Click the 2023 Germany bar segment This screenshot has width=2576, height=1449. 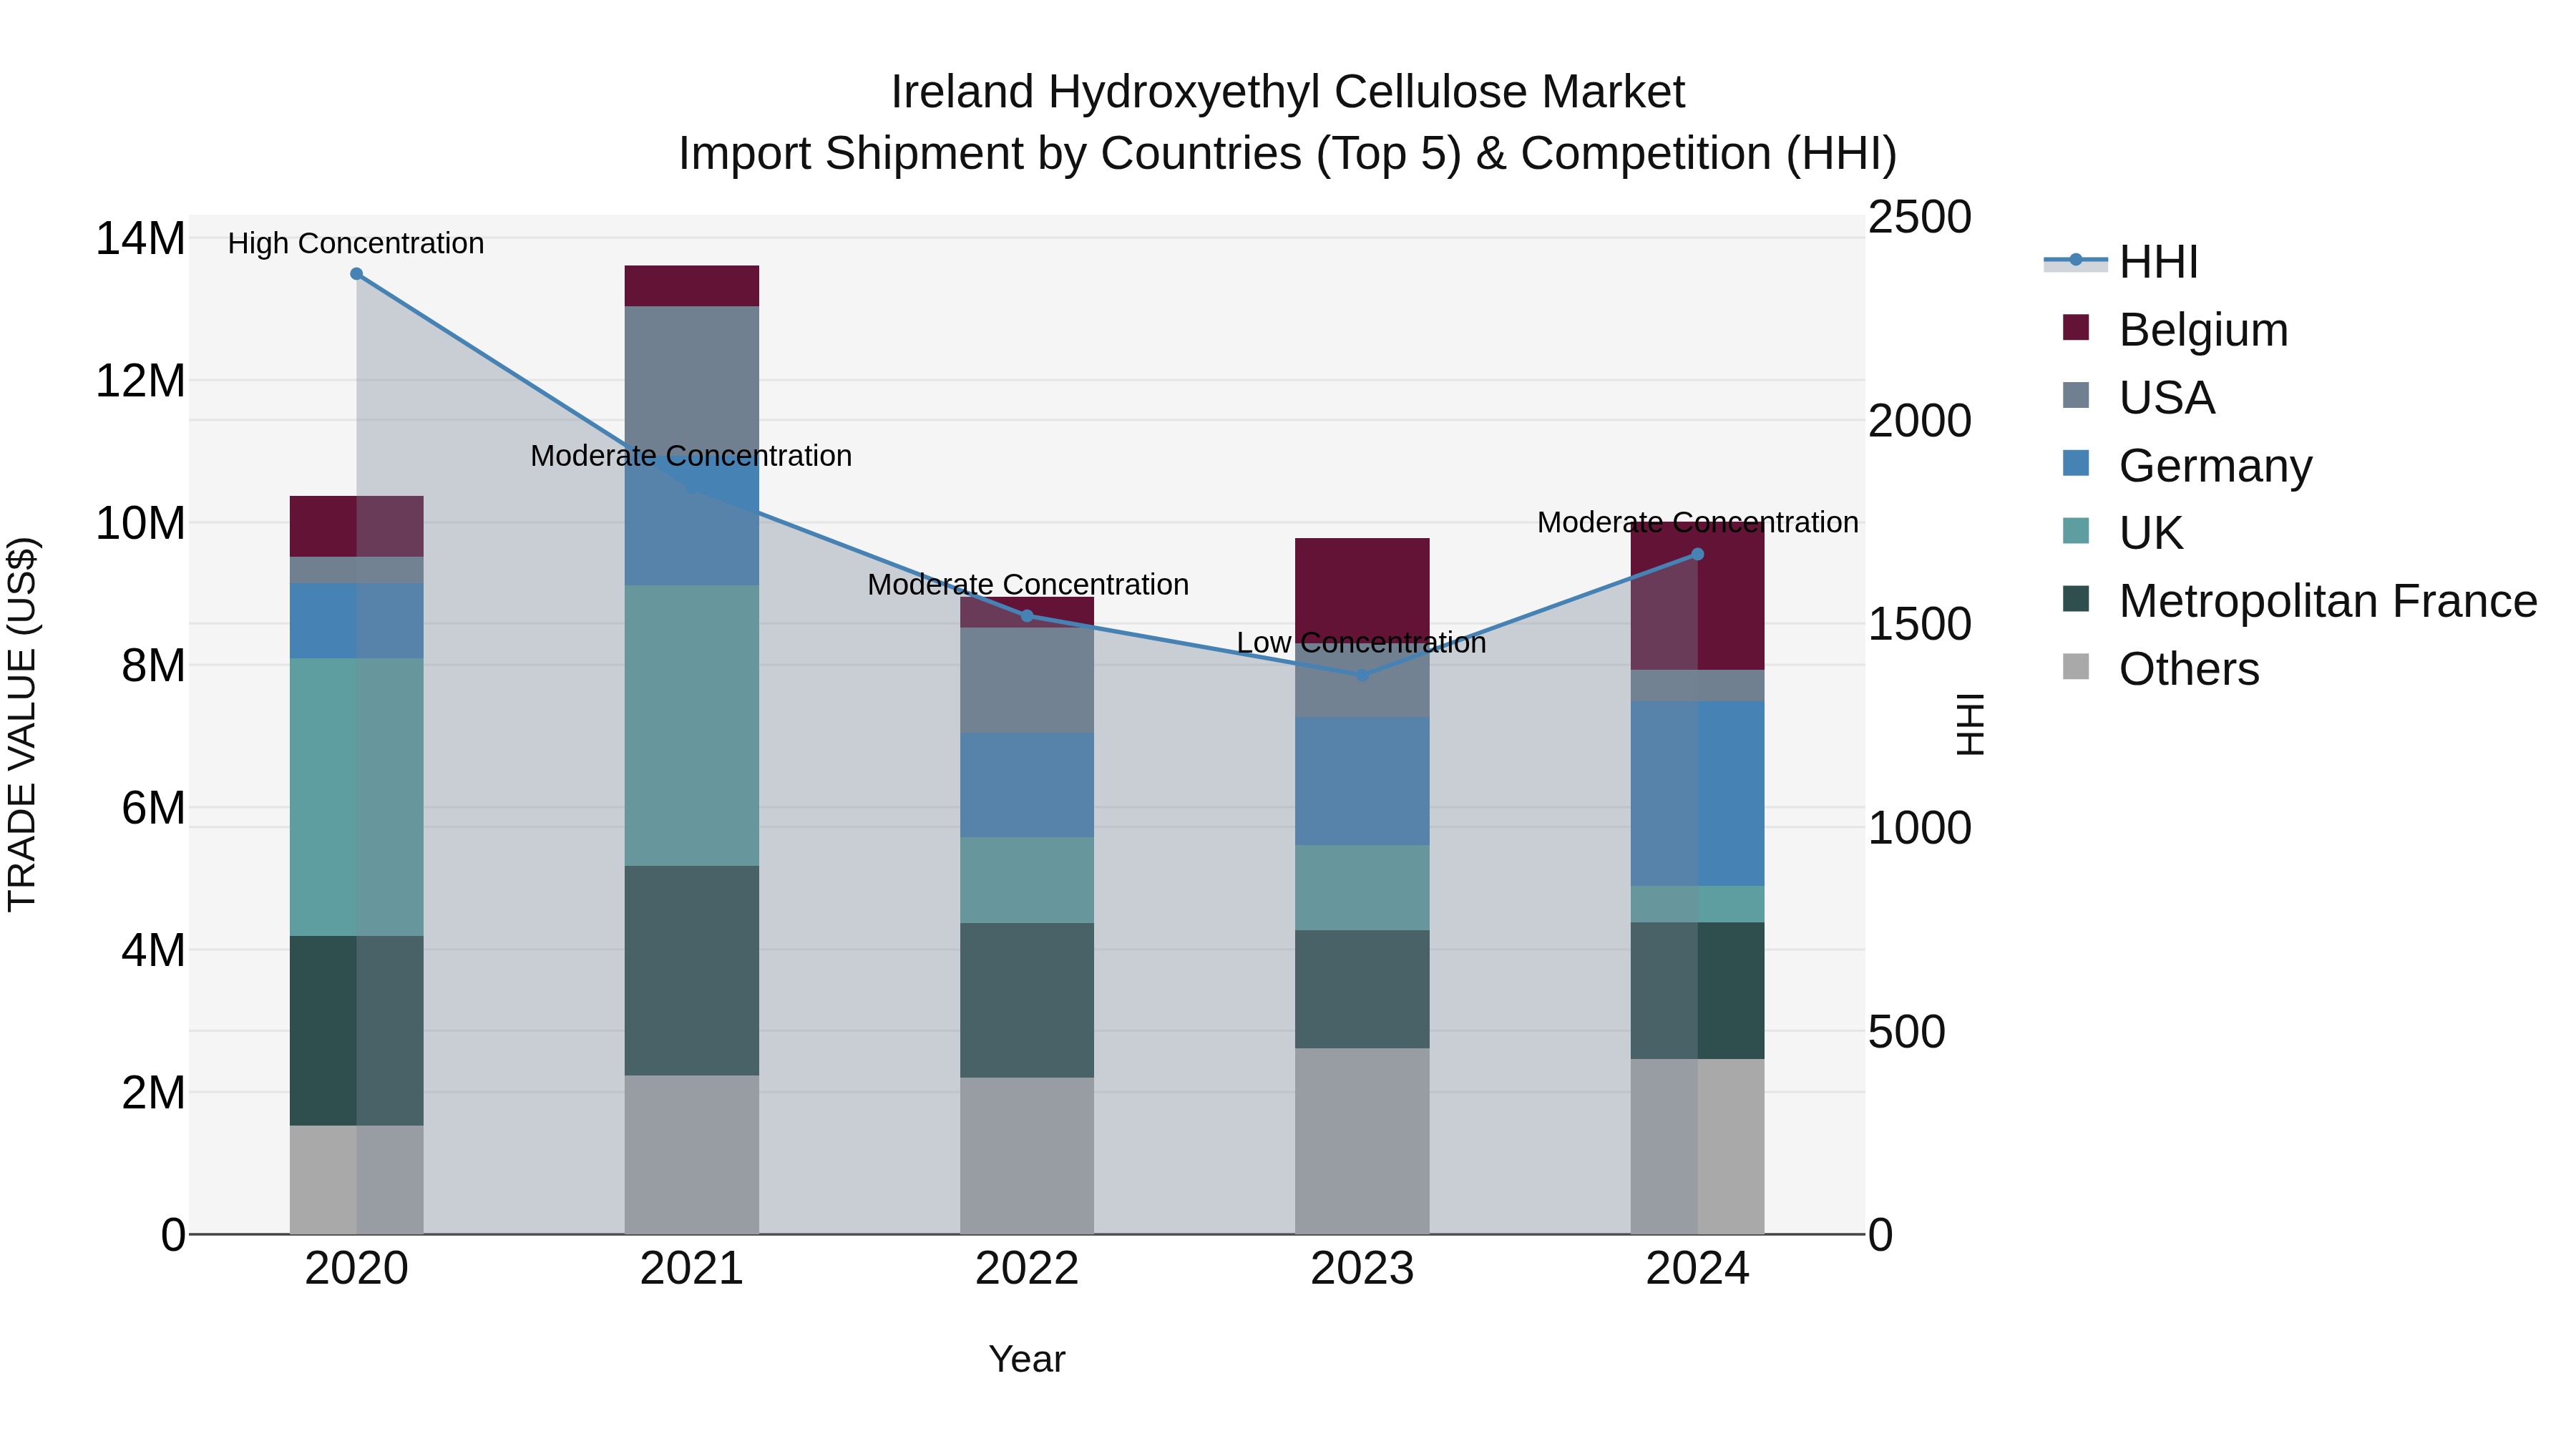coord(1362,781)
